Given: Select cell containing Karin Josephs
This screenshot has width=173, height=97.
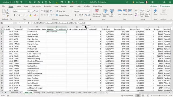Looking at the screenshot, I should (37, 34).
